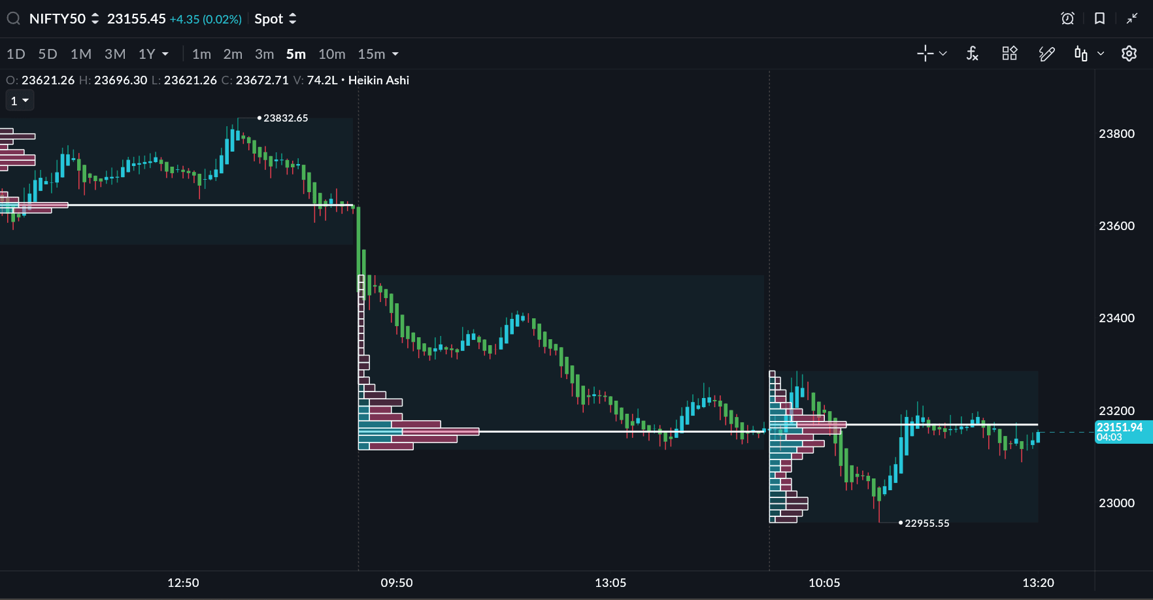This screenshot has height=600, width=1153.
Task: Switch to the 1D range
Action: point(16,54)
